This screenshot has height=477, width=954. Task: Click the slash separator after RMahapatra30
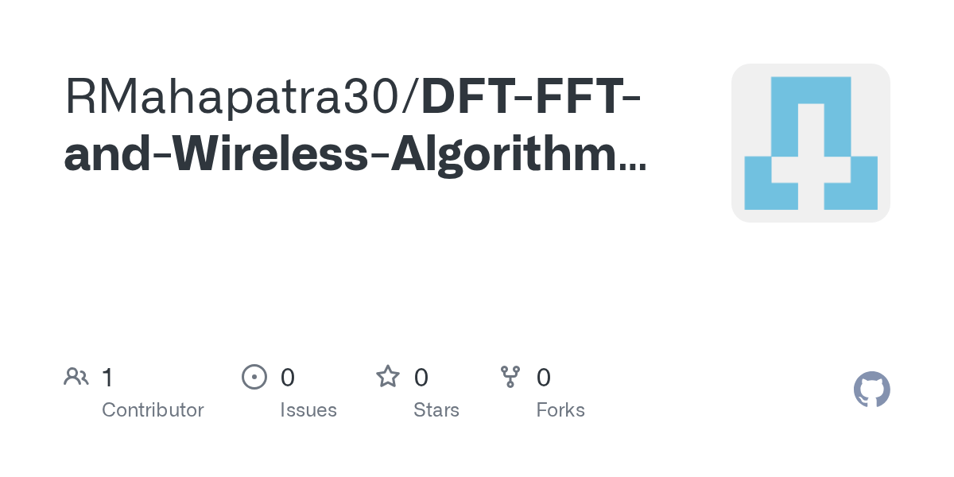click(x=414, y=97)
